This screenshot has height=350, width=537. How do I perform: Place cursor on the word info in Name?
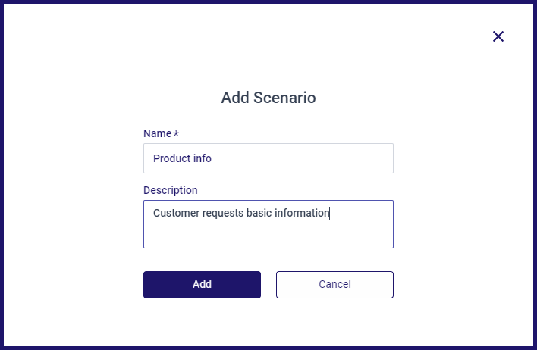click(202, 158)
